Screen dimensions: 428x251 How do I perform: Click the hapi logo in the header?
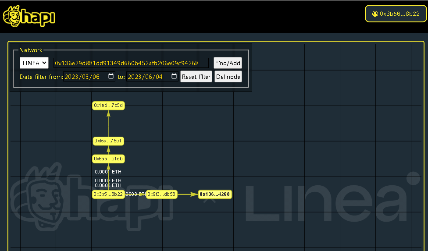click(29, 16)
